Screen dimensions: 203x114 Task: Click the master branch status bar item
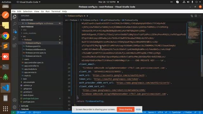[x=22, y=112]
